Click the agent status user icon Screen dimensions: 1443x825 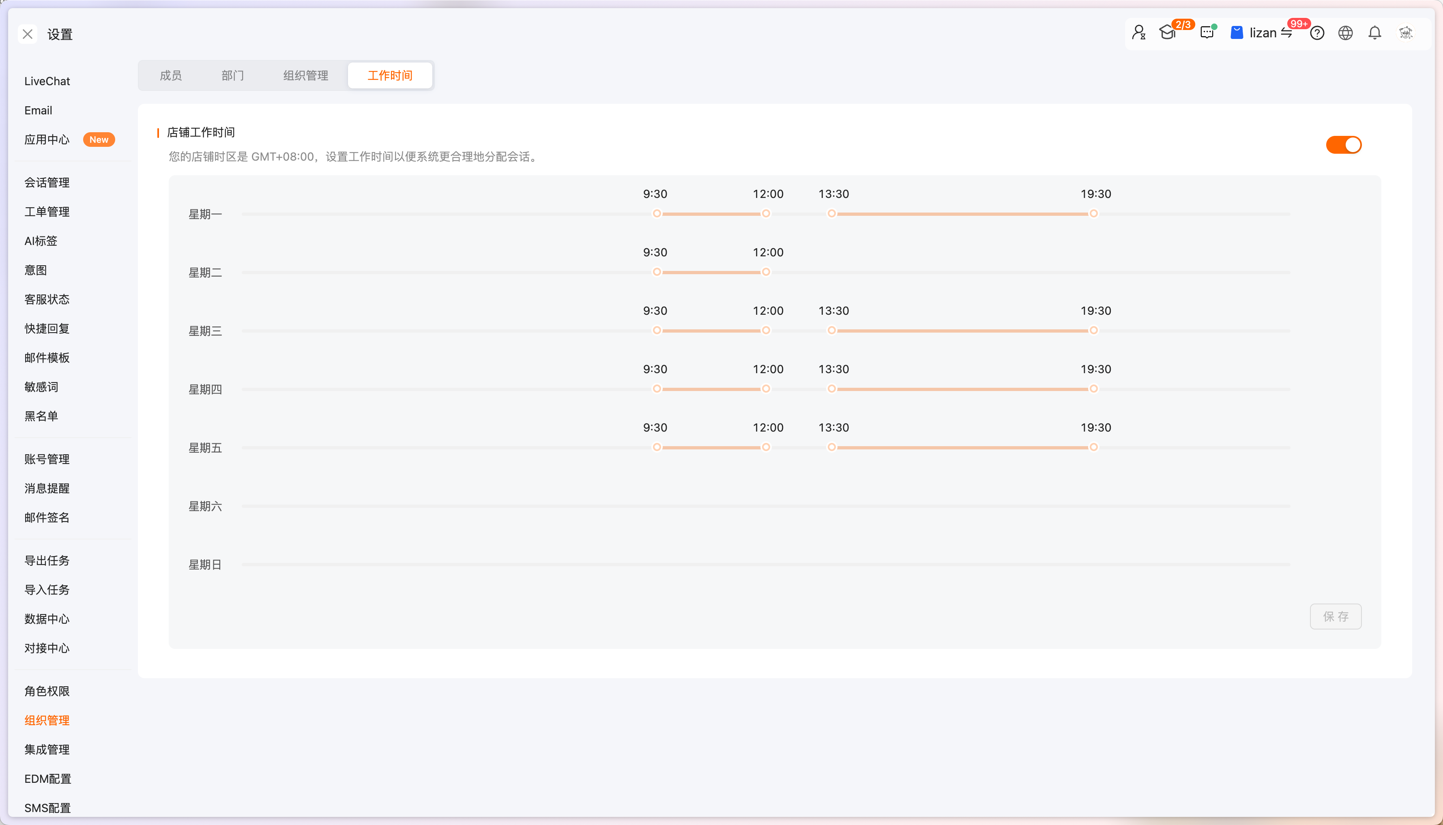click(1138, 32)
